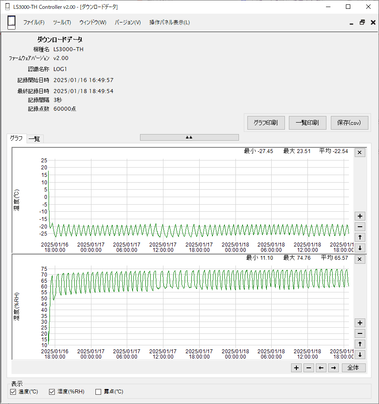Click the ダウンロードデータ heading

click(60, 39)
